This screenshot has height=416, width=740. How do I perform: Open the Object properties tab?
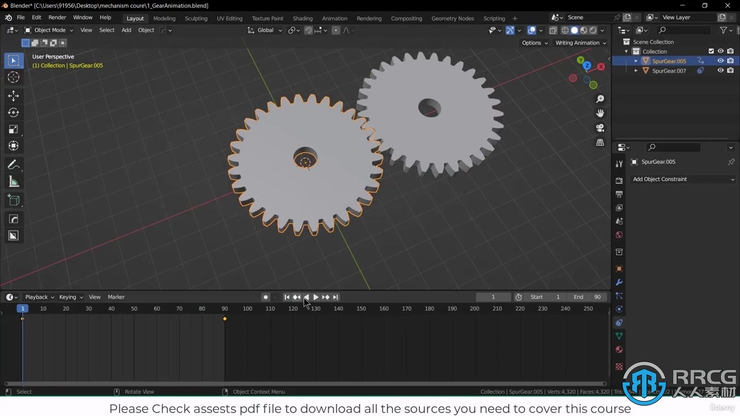coord(619,269)
